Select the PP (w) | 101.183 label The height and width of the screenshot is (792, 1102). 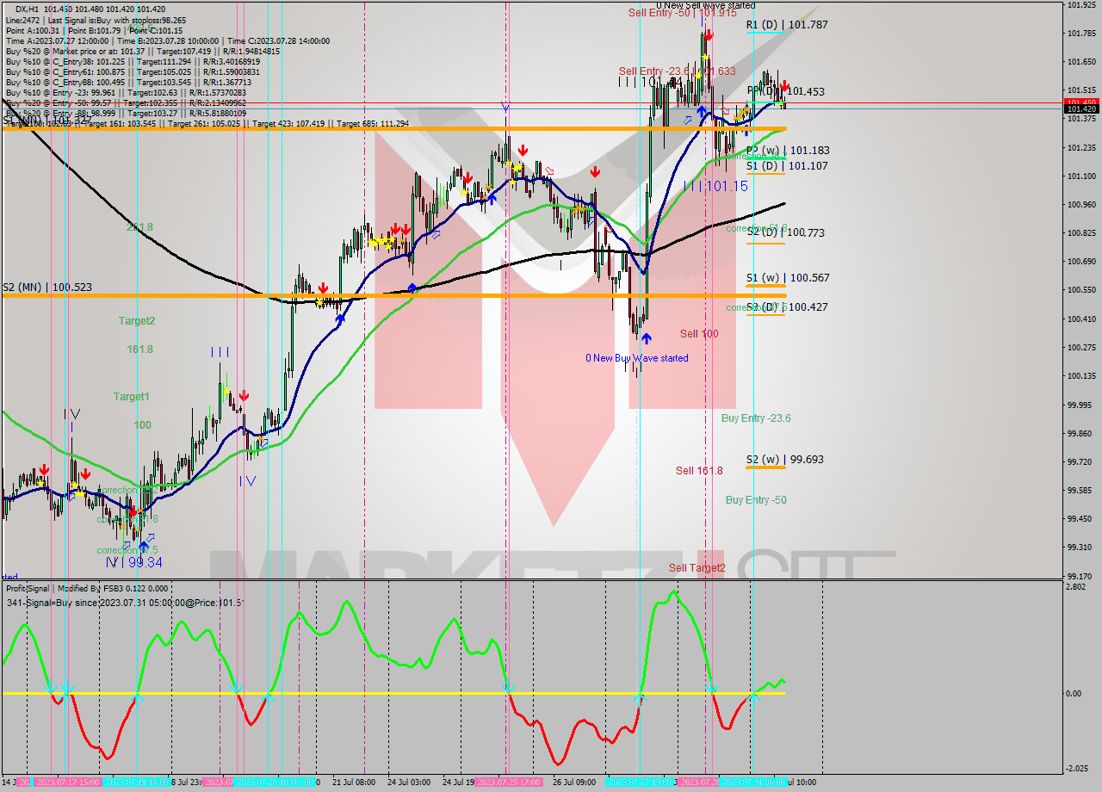click(788, 151)
